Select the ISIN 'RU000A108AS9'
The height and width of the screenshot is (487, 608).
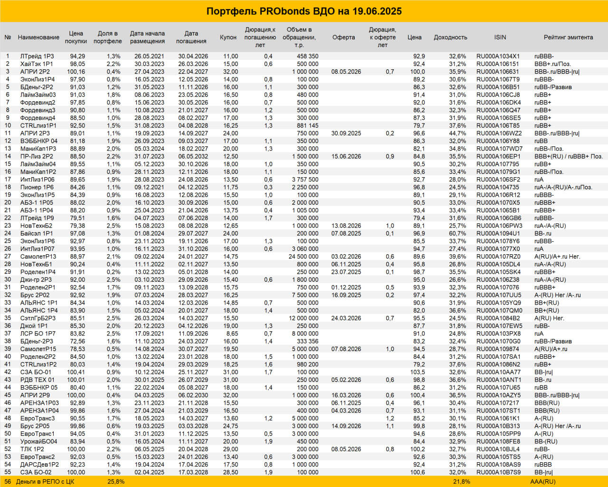pyautogui.click(x=498, y=465)
